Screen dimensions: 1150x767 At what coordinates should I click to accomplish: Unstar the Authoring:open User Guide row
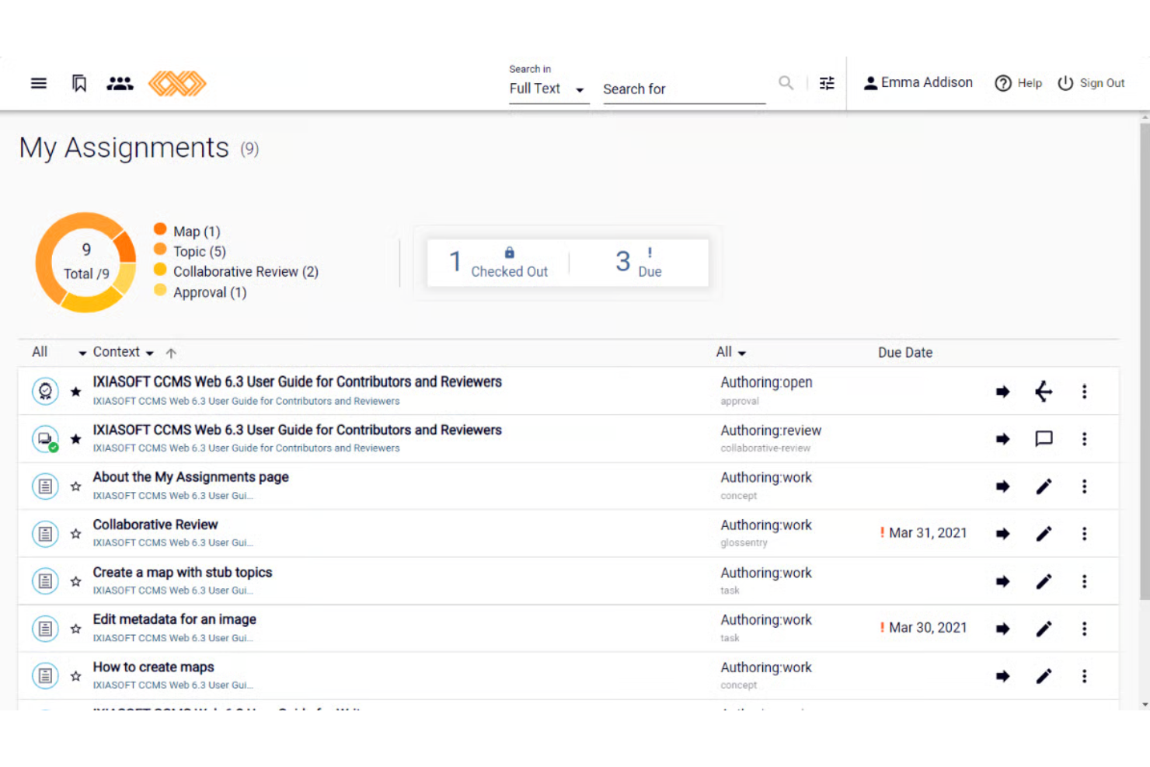pyautogui.click(x=75, y=392)
